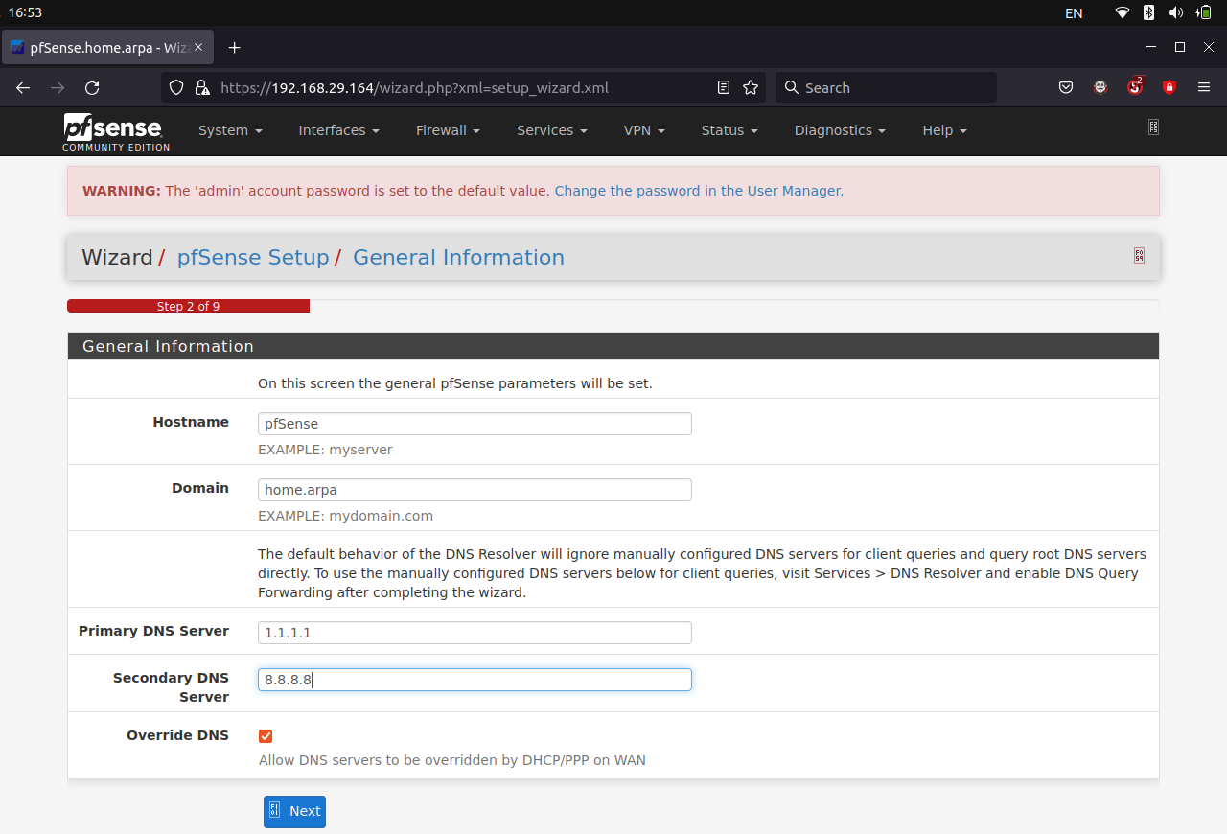
Task: Open the red extension icon with badge 2
Action: [x=1135, y=86]
